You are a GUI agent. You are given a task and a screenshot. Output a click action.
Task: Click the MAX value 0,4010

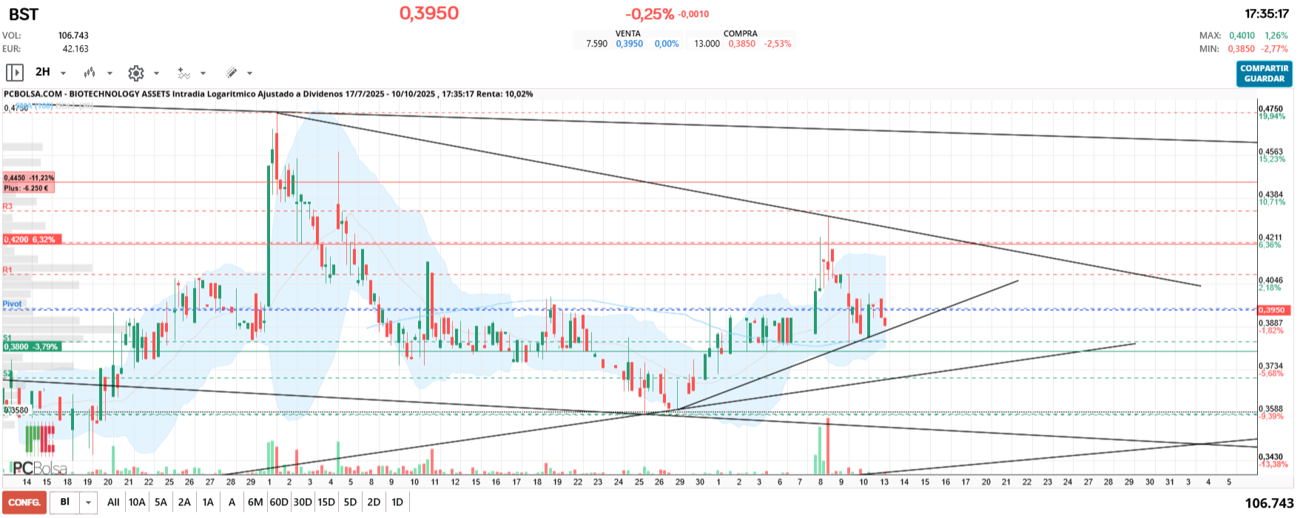click(x=1242, y=35)
